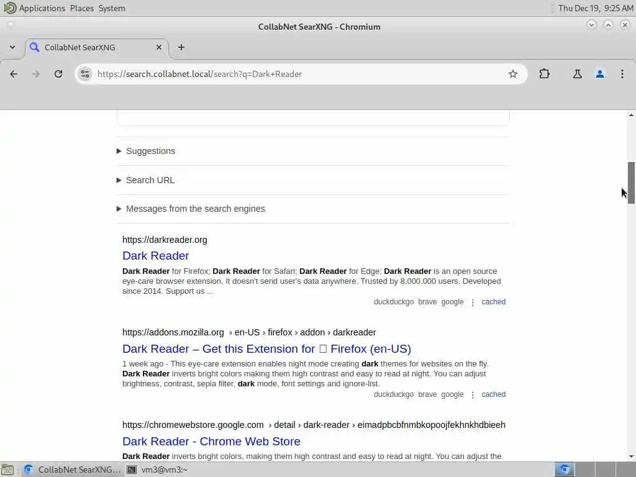Click the https://darkreader.org URL text
This screenshot has height=477, width=636.
pyautogui.click(x=165, y=240)
